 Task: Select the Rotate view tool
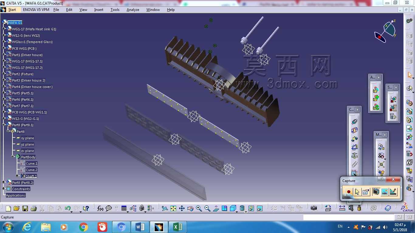(x=190, y=208)
